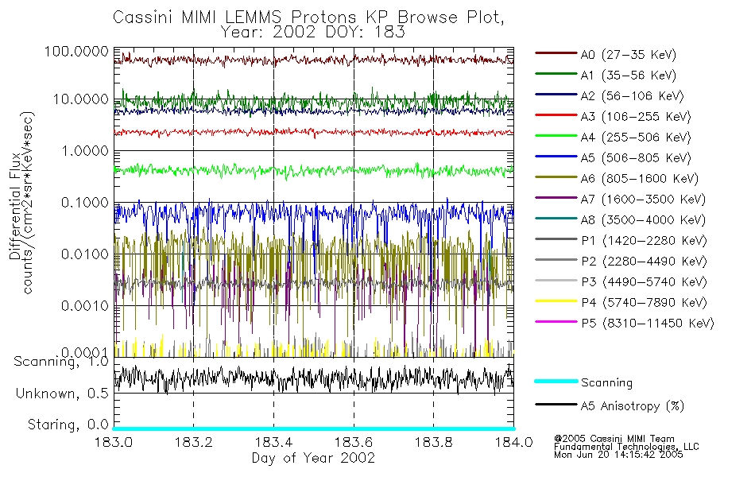
Task: Click the A3 (106-255 KeV) legend label
Action: [636, 117]
